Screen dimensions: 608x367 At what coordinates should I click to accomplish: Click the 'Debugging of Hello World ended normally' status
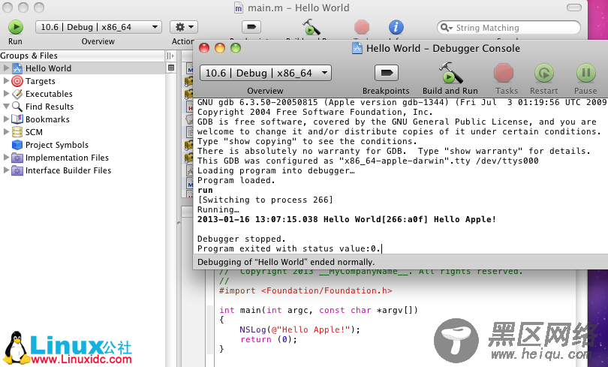[286, 262]
